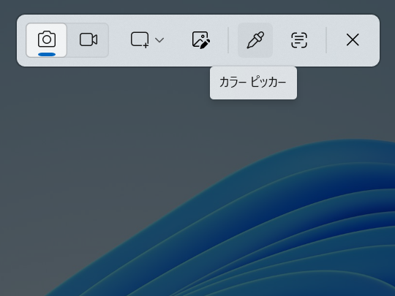Activate the color picker eyedropper
The image size is (395, 296).
pyautogui.click(x=255, y=40)
